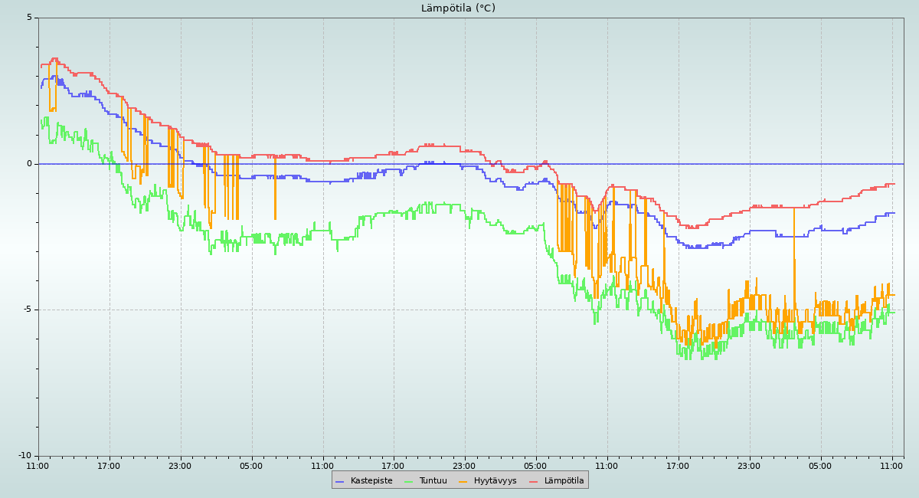
Task: Click the 5 label on the y-axis
Action: pyautogui.click(x=30, y=18)
